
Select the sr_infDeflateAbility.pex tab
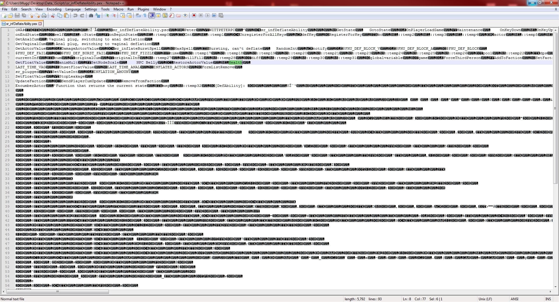(22, 24)
